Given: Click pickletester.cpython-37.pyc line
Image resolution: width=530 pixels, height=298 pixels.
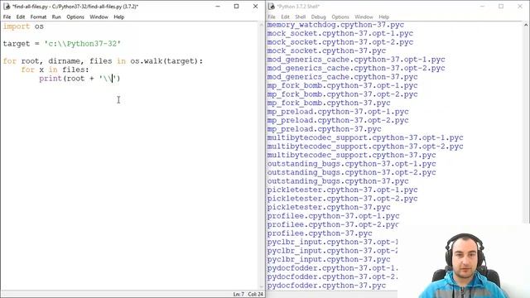Looking at the screenshot, I should point(329,207).
